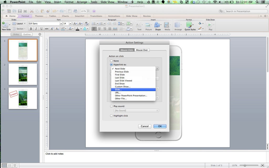269x168 pixels.
Task: Click the Cancel button
Action: (x=145, y=126)
